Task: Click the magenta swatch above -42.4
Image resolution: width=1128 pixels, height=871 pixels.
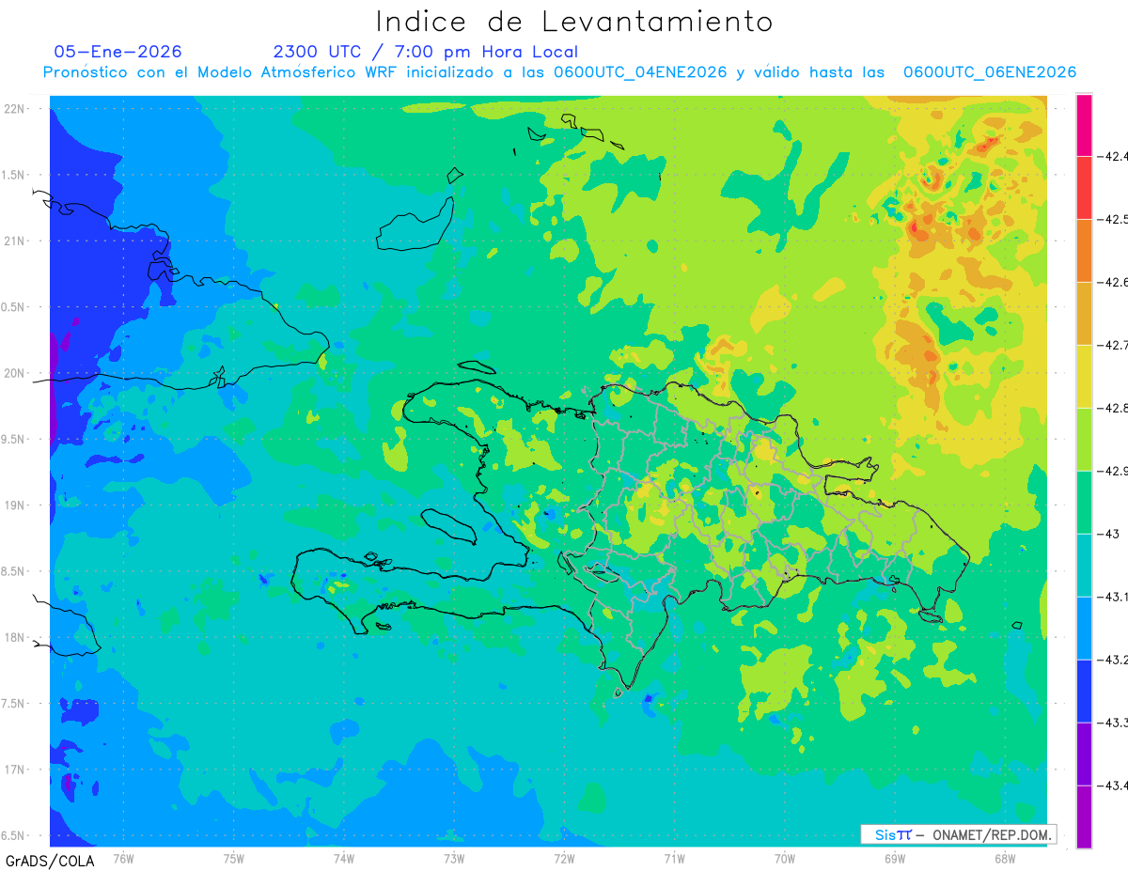Action: click(1084, 125)
